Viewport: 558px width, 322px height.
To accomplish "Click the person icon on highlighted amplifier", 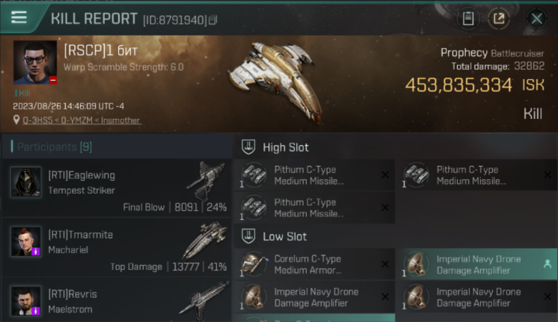I will click(x=547, y=264).
